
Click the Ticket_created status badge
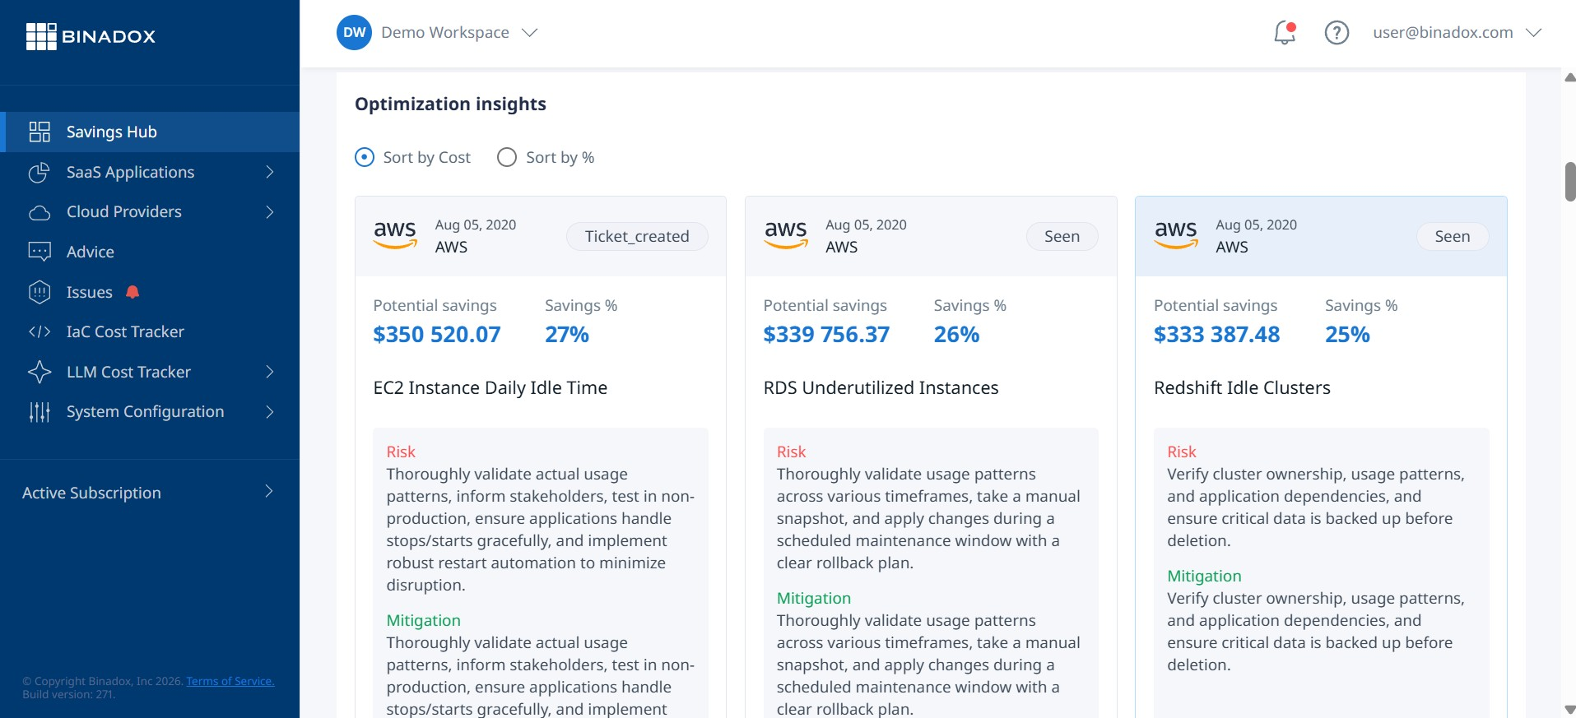click(x=637, y=237)
